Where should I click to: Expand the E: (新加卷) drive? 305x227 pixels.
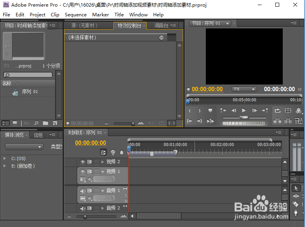pos(4,166)
